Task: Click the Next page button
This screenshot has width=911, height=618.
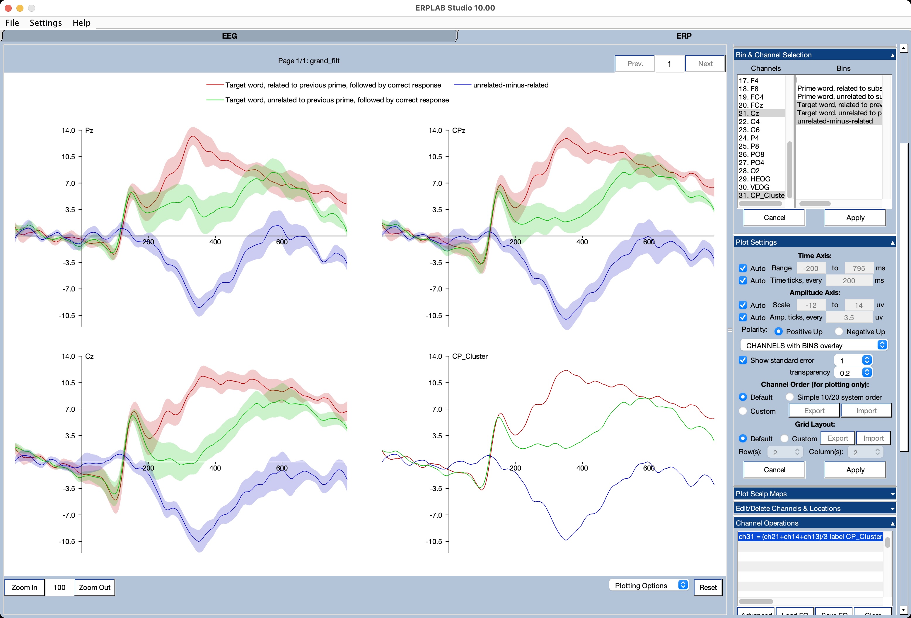Action: tap(705, 64)
